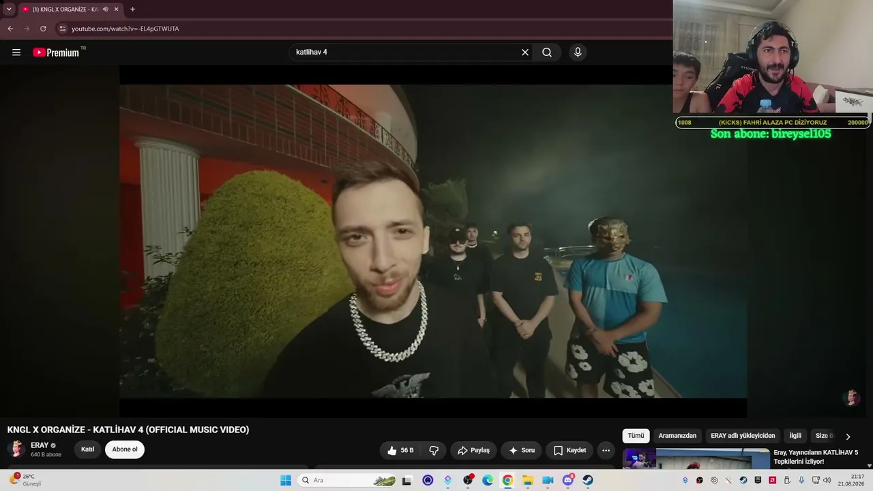Open Discord from the taskbar
873x491 pixels.
567,480
